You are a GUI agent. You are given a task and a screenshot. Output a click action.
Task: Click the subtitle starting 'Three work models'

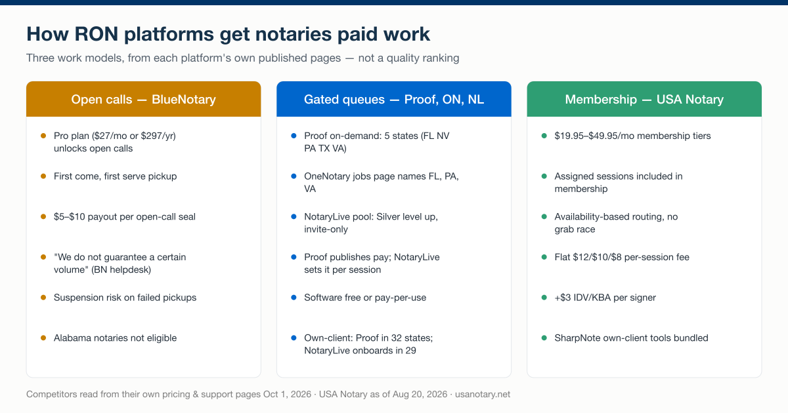[x=243, y=58]
